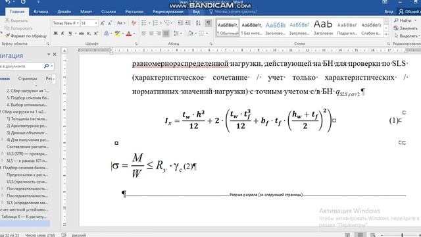421x237 pixels.
Task: Click search document input field
Action: pos(22,66)
